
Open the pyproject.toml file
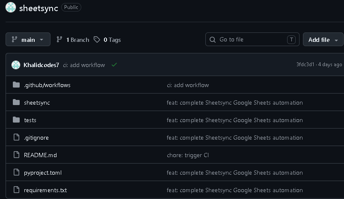pyautogui.click(x=43, y=173)
